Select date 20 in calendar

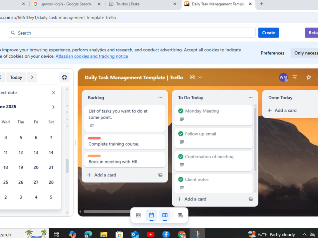pos(36,167)
